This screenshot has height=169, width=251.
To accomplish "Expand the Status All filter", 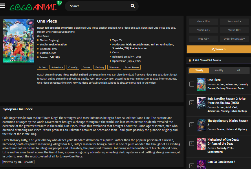I will [x=234, y=30].
